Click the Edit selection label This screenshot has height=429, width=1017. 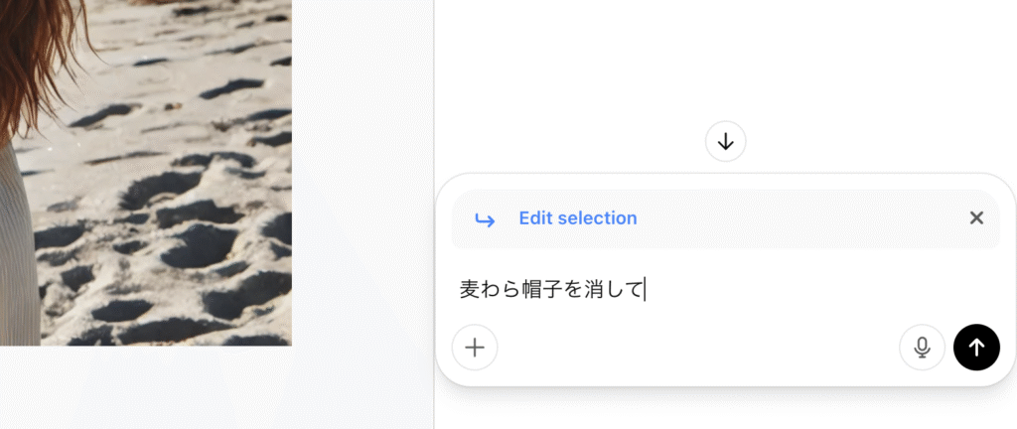(x=578, y=218)
